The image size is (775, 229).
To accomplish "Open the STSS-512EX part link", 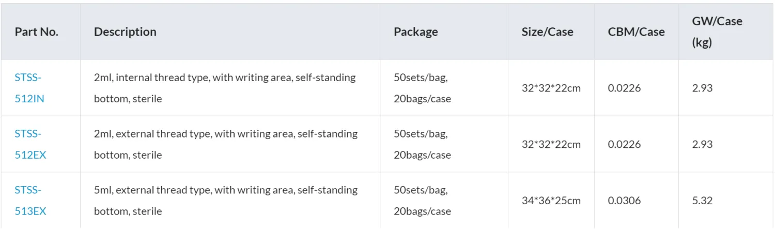I will 30,144.
